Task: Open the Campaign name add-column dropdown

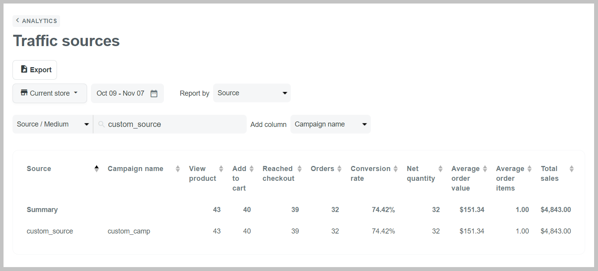Action: pyautogui.click(x=330, y=124)
